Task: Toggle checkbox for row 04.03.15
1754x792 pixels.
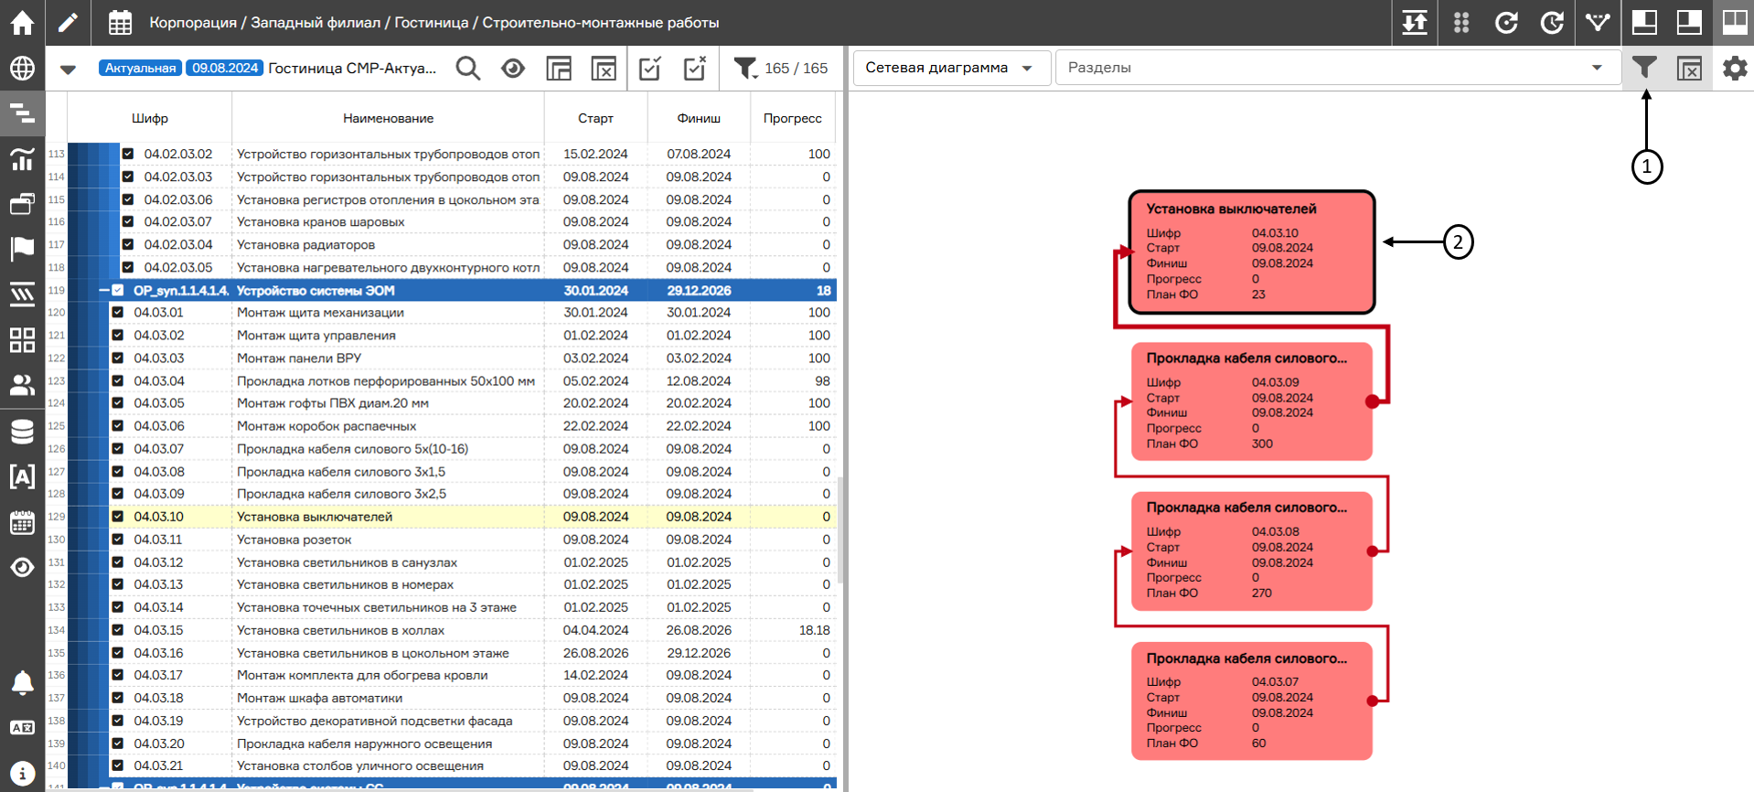Action: coord(117,630)
